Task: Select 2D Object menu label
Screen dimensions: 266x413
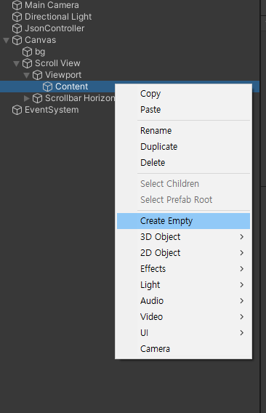Action: click(x=160, y=253)
